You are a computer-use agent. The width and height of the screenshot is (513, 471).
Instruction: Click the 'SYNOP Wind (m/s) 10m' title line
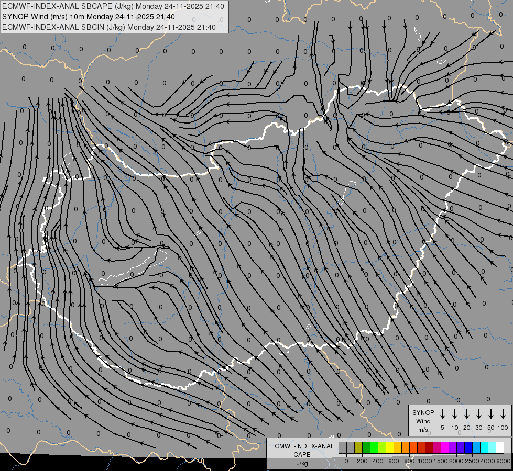pos(89,17)
